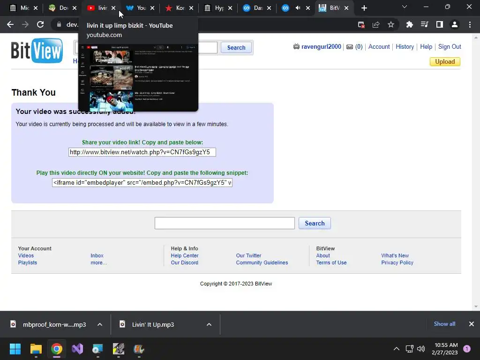Open the Our Discord link
Image resolution: width=480 pixels, height=360 pixels.
pyautogui.click(x=185, y=262)
